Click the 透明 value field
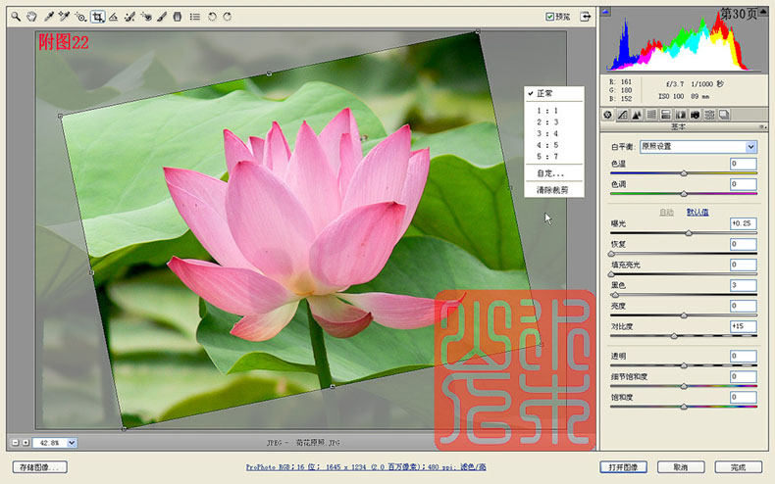Viewport: 775px width, 484px height. [743, 356]
